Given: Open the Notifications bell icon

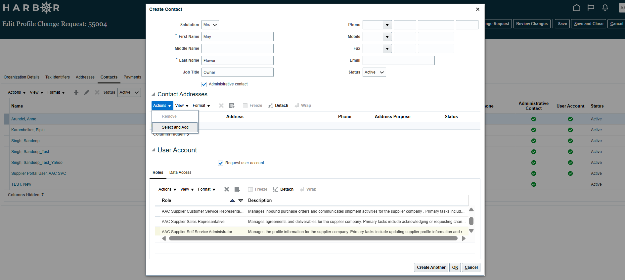Looking at the screenshot, I should coord(605,8).
